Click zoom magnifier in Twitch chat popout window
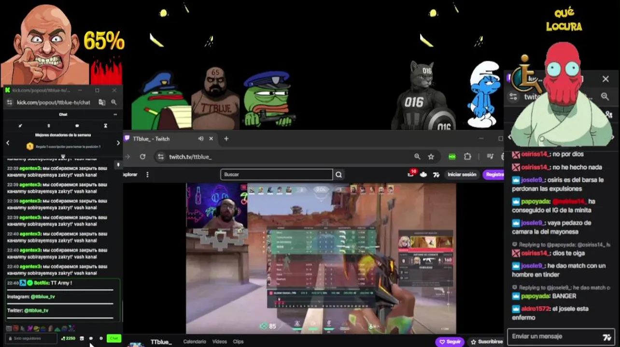The height and width of the screenshot is (347, 620). tap(605, 96)
